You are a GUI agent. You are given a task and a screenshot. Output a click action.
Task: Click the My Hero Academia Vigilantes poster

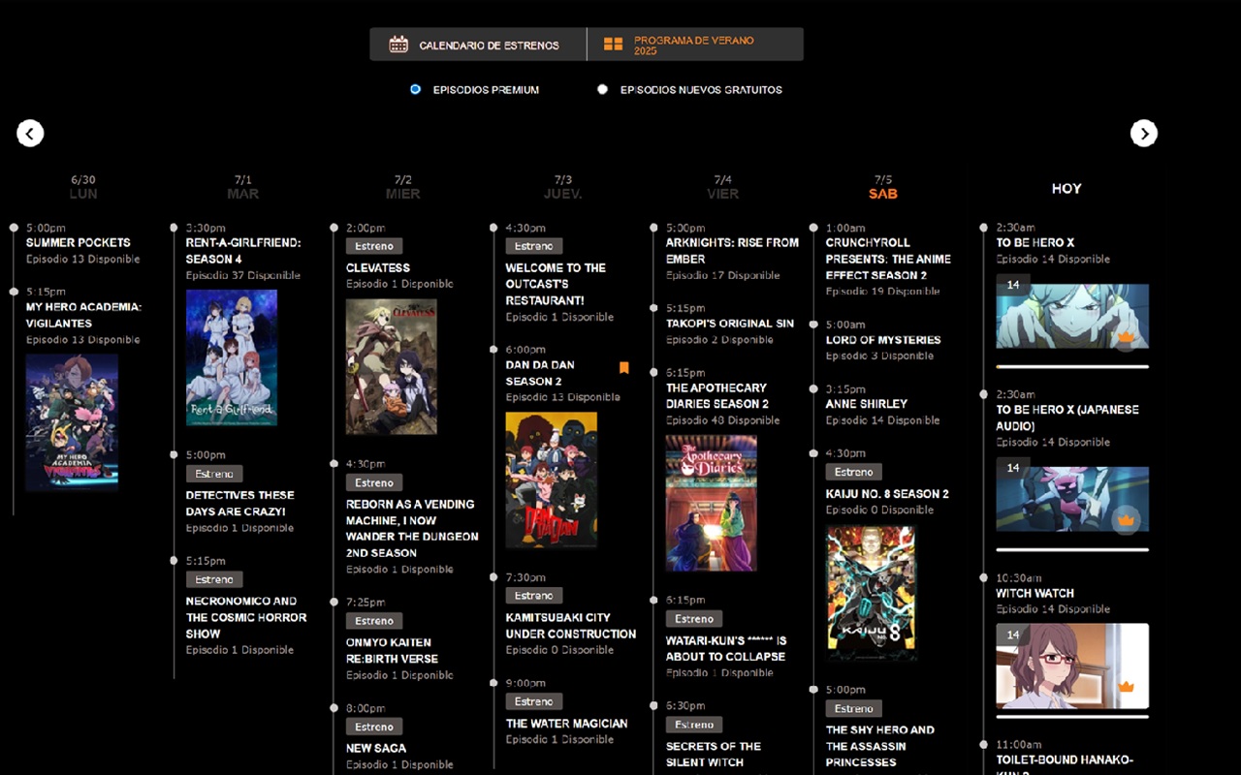click(x=72, y=422)
